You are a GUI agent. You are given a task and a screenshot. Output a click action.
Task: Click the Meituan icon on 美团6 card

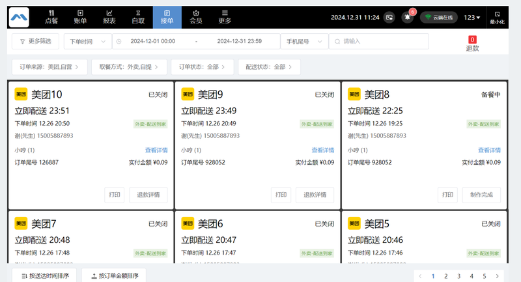(x=188, y=223)
